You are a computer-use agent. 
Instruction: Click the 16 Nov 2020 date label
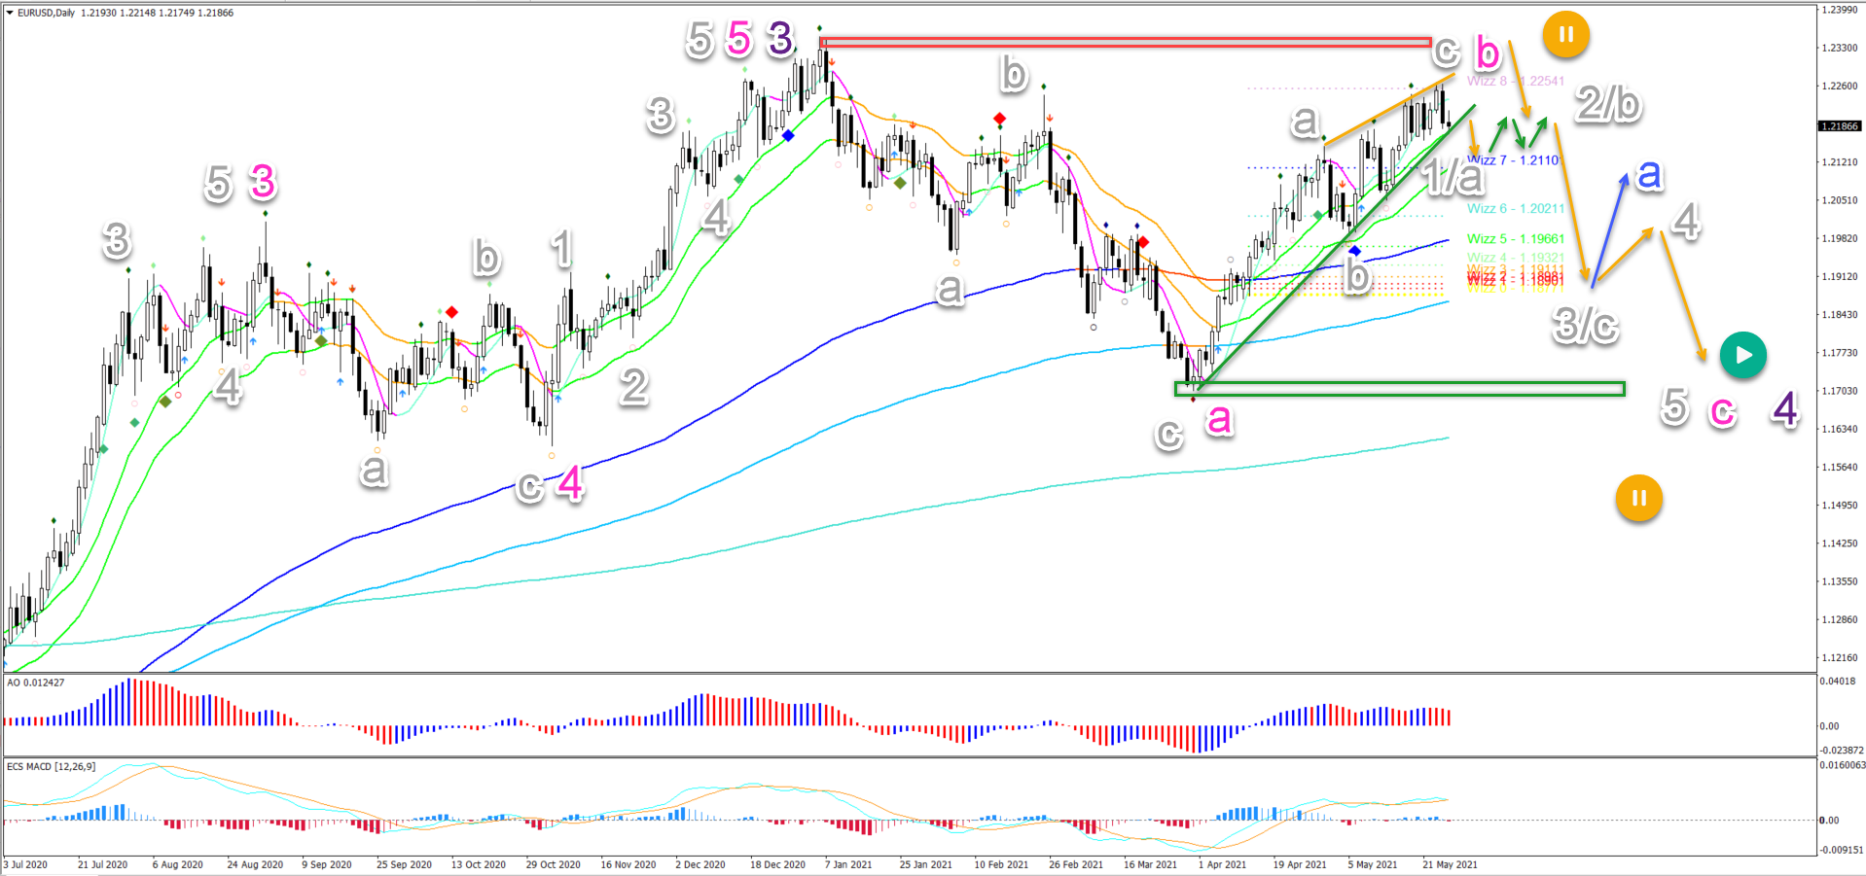pos(628,864)
